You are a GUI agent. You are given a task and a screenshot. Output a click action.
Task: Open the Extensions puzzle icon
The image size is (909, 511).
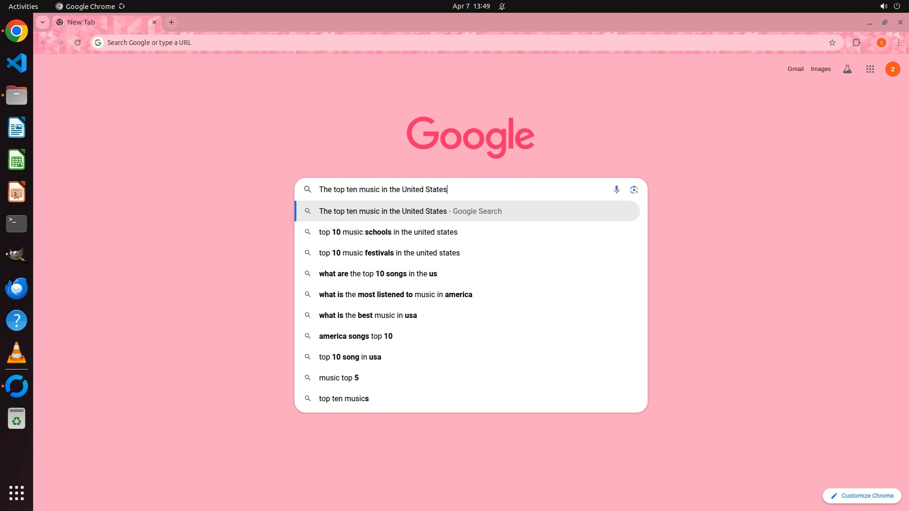click(856, 43)
